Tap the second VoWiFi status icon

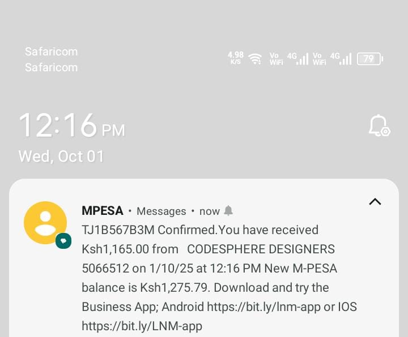[319, 58]
